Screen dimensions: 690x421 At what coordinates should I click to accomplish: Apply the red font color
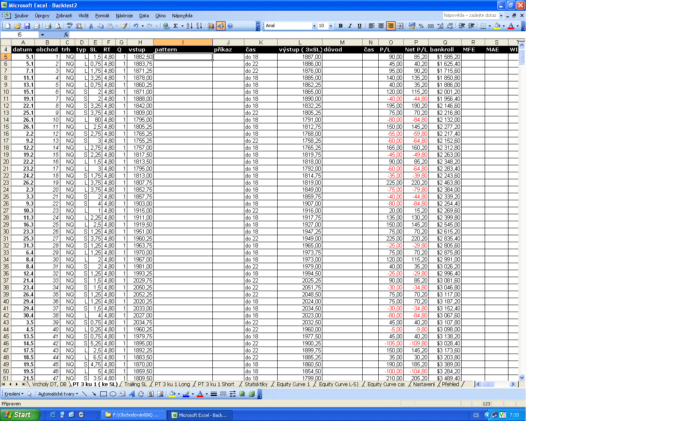tap(511, 26)
